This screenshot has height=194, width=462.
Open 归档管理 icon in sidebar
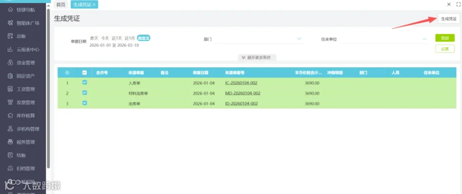(x=10, y=169)
